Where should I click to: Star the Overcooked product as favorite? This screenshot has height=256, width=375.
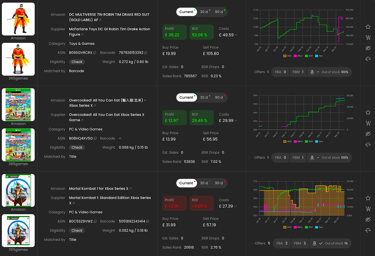click(368, 112)
